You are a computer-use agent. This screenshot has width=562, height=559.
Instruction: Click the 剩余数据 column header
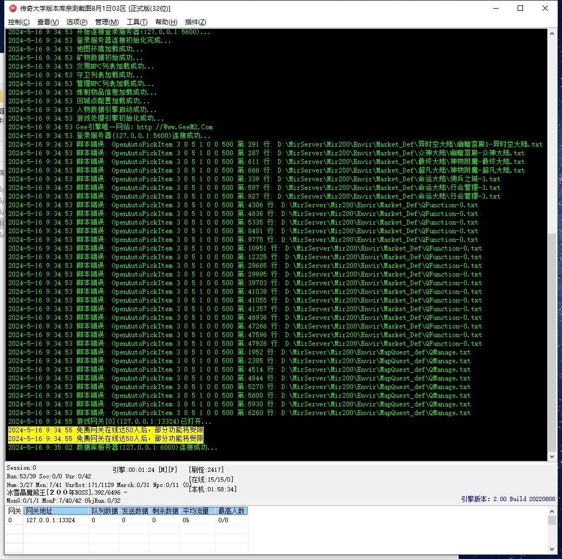coord(165,511)
